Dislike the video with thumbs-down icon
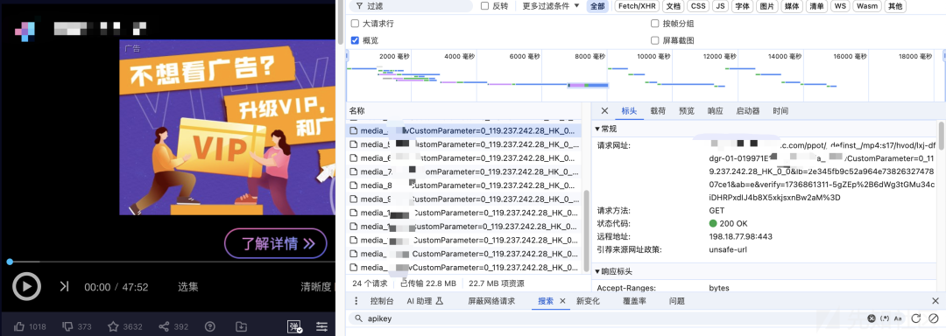 click(x=67, y=326)
